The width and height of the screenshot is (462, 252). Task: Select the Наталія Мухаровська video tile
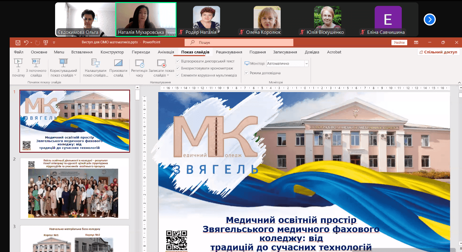(x=146, y=20)
